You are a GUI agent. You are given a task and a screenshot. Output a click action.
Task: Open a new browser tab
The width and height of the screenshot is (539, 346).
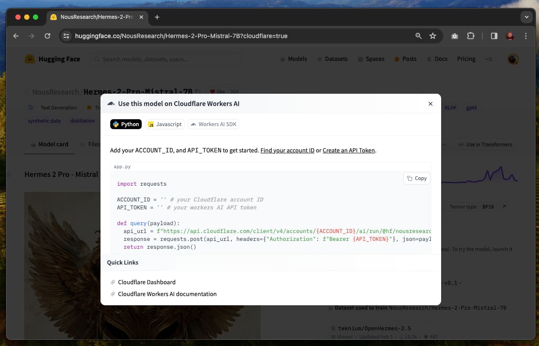point(157,17)
